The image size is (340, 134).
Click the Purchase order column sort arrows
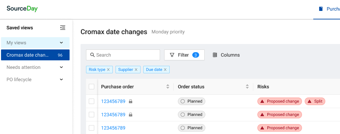168,87
